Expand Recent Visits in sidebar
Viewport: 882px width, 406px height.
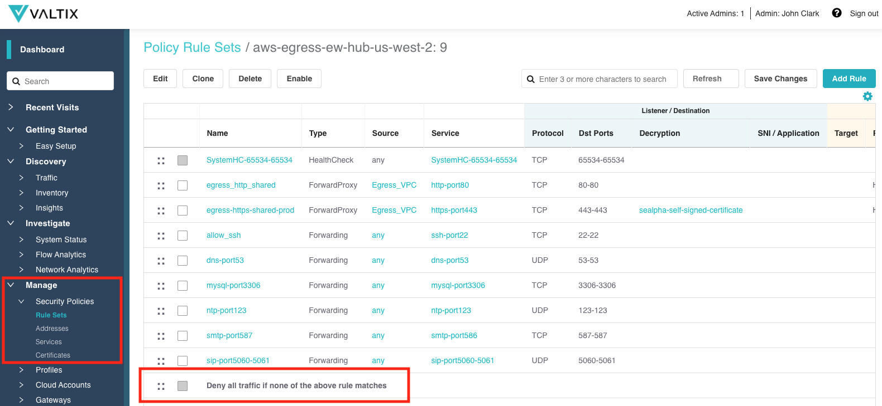11,107
